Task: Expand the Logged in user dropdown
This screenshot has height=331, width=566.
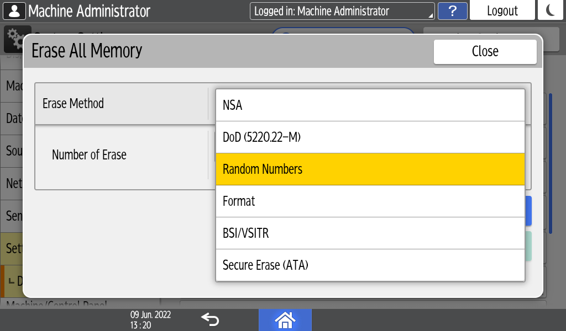Action: (342, 11)
